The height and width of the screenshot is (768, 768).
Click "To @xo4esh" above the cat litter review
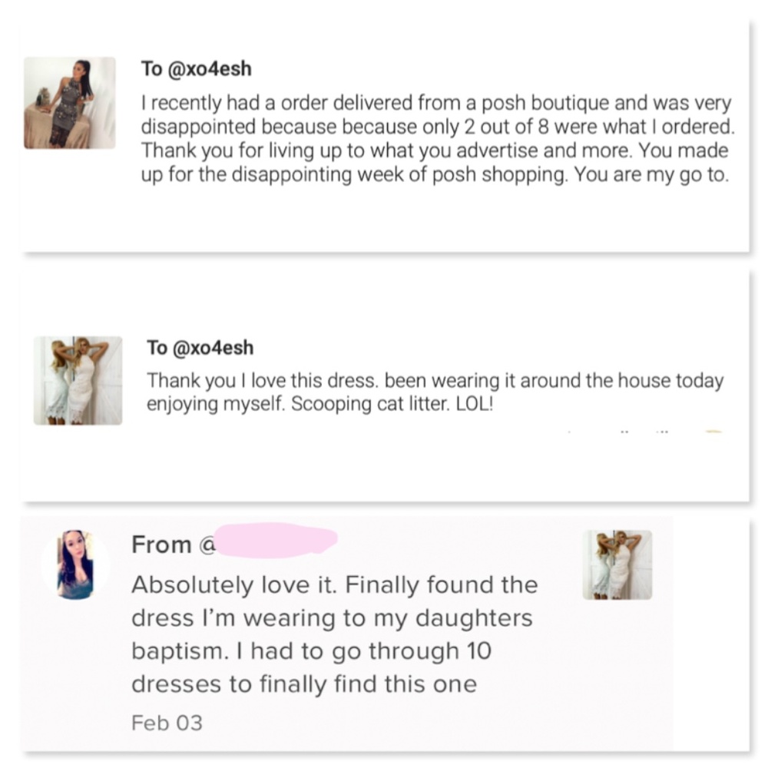200,348
